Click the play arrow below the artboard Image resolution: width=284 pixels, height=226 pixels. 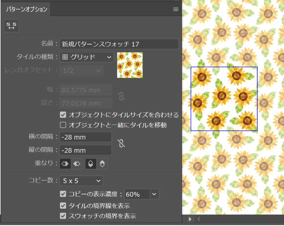pos(190,219)
